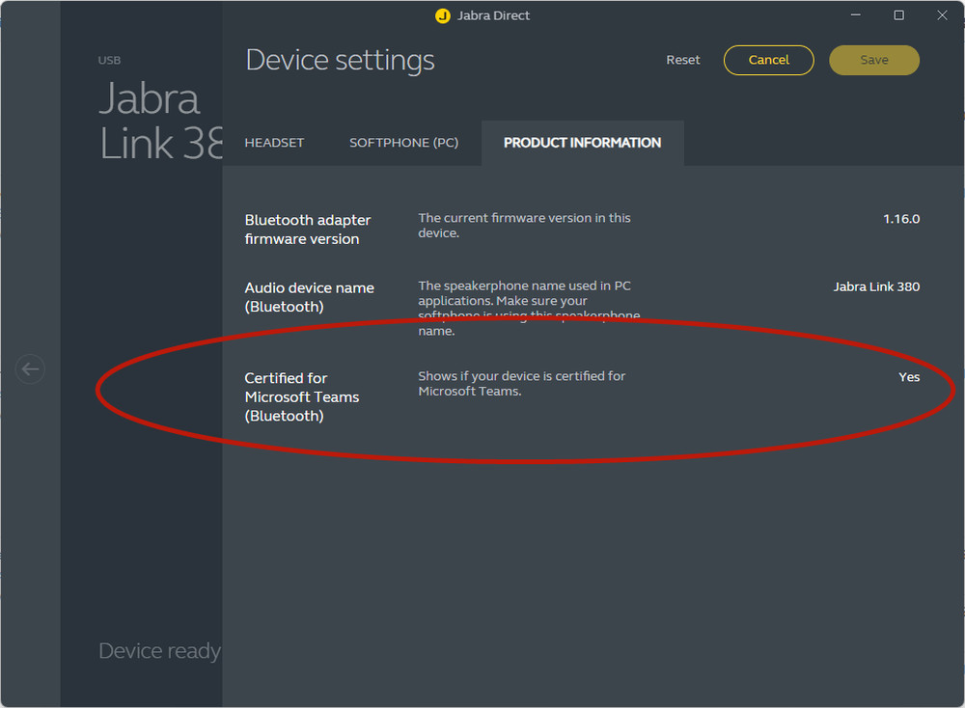
Task: Click the back arrow to return to device list
Action: [x=30, y=368]
